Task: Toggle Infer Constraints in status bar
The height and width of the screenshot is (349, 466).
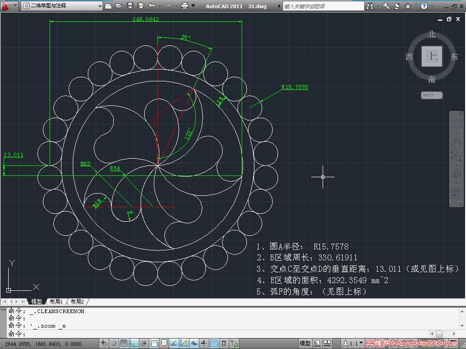Action: [x=104, y=344]
